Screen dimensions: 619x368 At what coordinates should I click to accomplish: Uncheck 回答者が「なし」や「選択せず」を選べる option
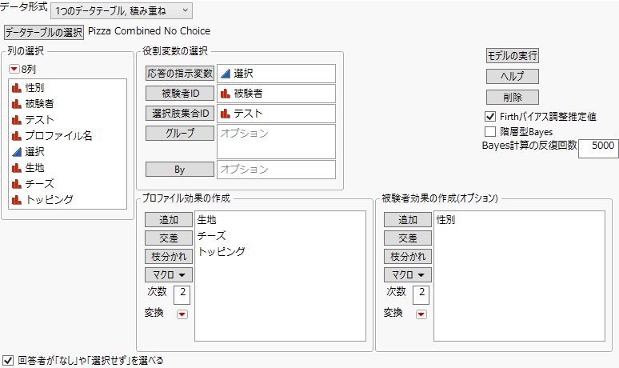pos(8,361)
